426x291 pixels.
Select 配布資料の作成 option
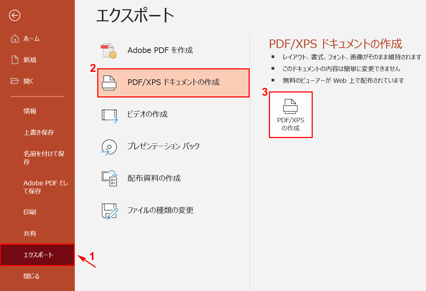(x=173, y=178)
